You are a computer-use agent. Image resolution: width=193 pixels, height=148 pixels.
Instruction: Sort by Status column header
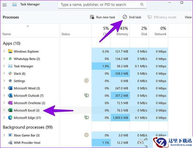(x=66, y=34)
